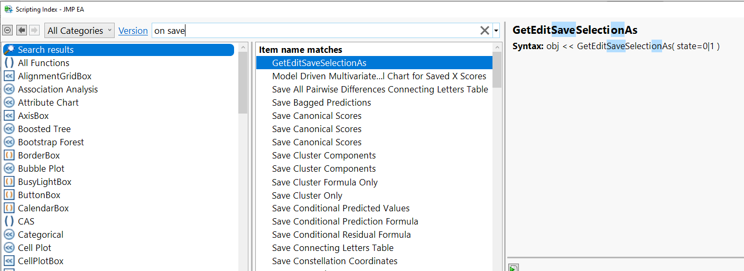Select Search results magnifier entry
The height and width of the screenshot is (271, 744).
[46, 50]
